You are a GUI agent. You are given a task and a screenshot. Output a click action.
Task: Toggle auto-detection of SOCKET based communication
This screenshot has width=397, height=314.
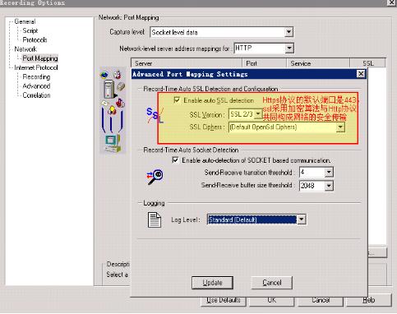click(x=175, y=159)
